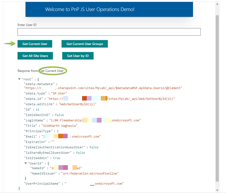Click the "odata.metadata" key
The width and height of the screenshot is (226, 194).
(x=39, y=84)
